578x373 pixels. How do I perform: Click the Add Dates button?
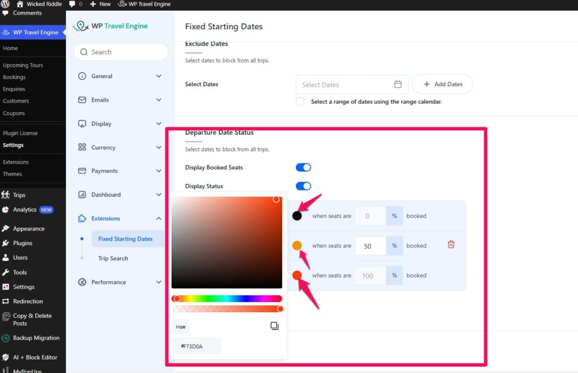[x=443, y=85]
